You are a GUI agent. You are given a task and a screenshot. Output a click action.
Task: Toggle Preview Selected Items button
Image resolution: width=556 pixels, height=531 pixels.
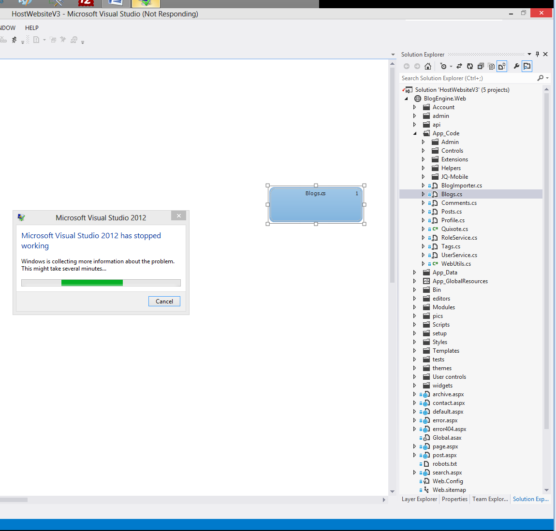tap(527, 66)
